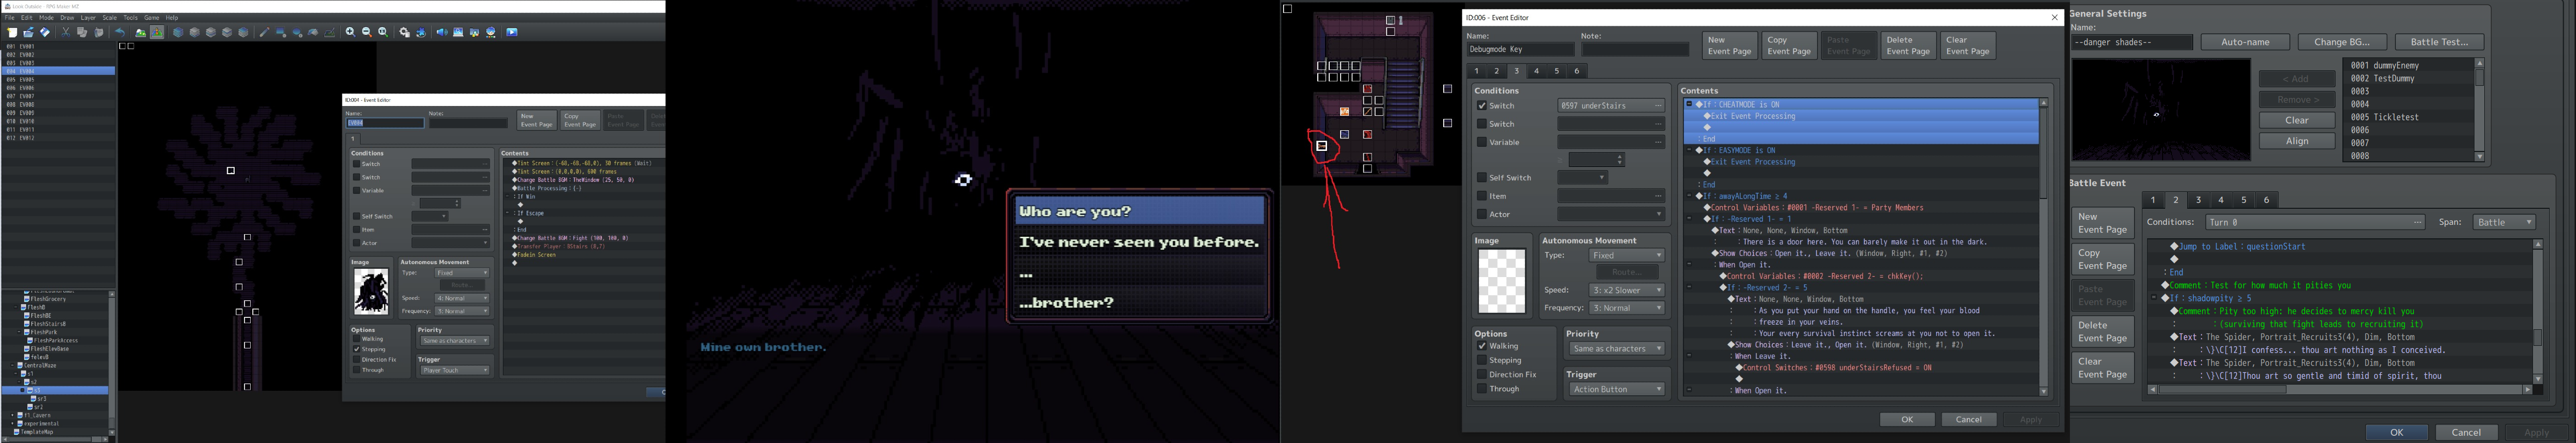
Task: Open the Trigger dropdown showing Action Button
Action: (1616, 389)
